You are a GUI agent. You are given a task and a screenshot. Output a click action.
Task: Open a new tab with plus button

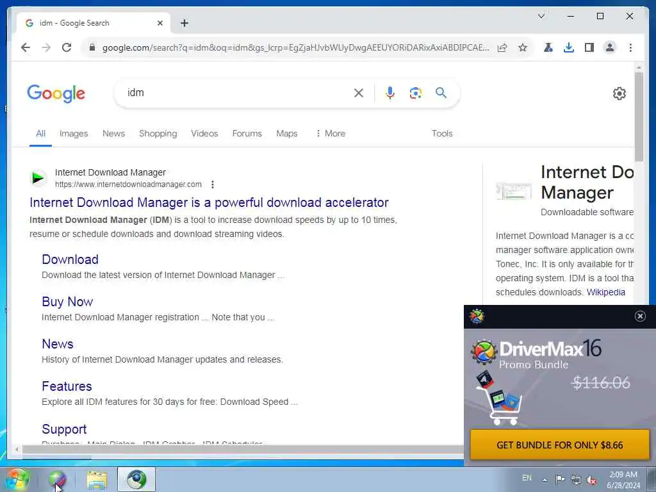(x=184, y=23)
